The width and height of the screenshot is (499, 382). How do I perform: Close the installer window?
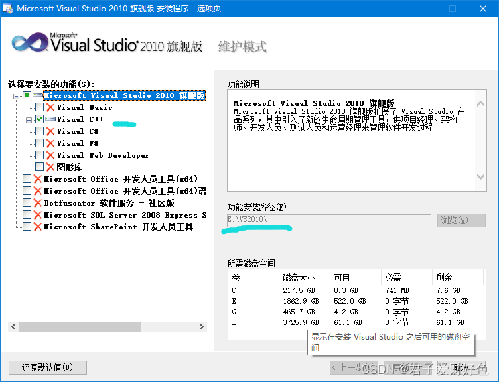tap(483, 9)
